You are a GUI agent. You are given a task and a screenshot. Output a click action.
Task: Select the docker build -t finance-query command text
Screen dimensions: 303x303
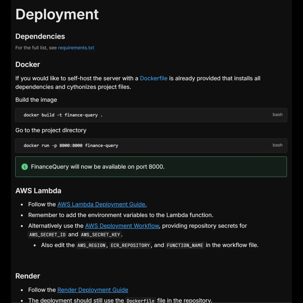pos(63,115)
